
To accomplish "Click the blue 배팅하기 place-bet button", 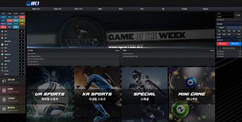I will (x=235, y=44).
